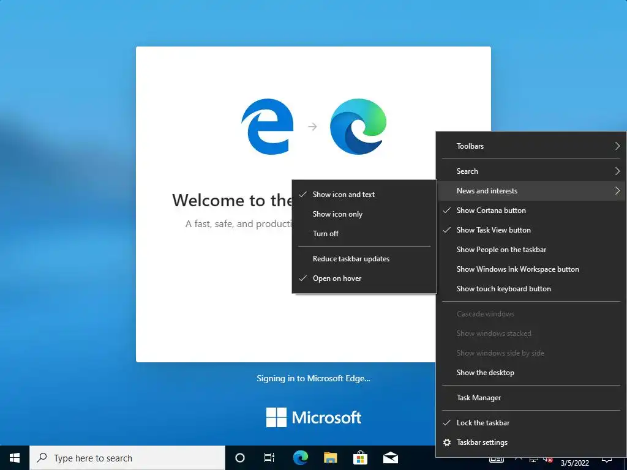Enable Show People on the taskbar
Screen dimensions: 627x470
coord(531,250)
